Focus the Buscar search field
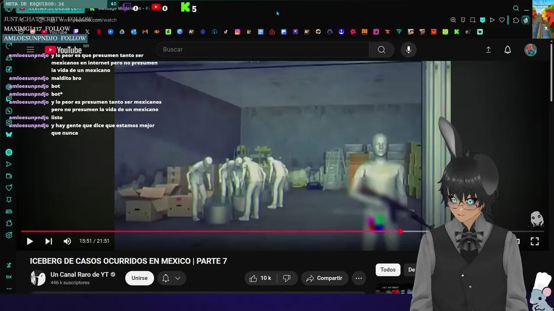Screen dimensions: 554x311 point(263,50)
